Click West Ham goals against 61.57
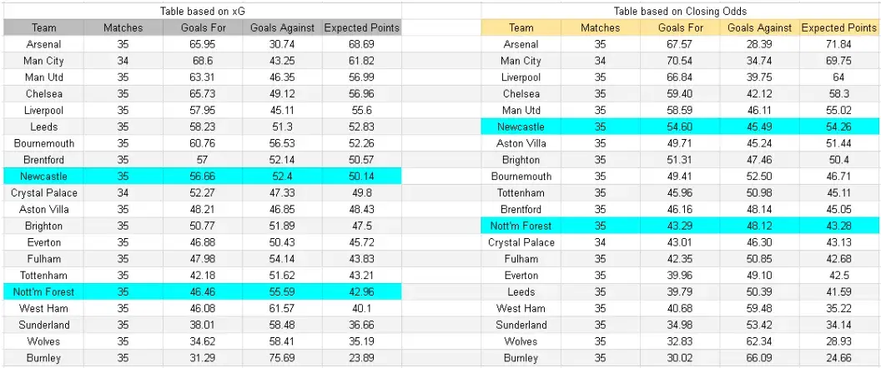Image resolution: width=881 pixels, height=368 pixels. (282, 309)
